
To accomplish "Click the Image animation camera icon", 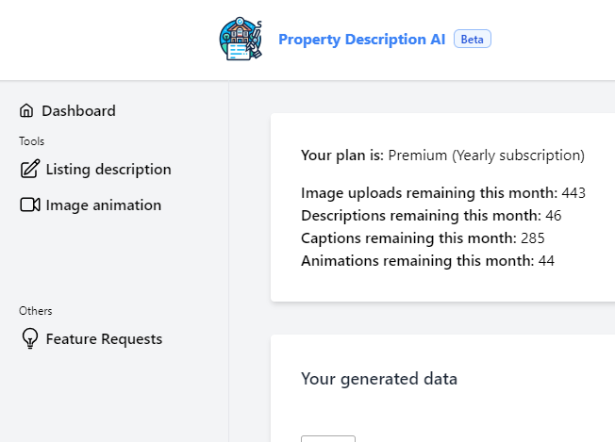I will pos(29,205).
